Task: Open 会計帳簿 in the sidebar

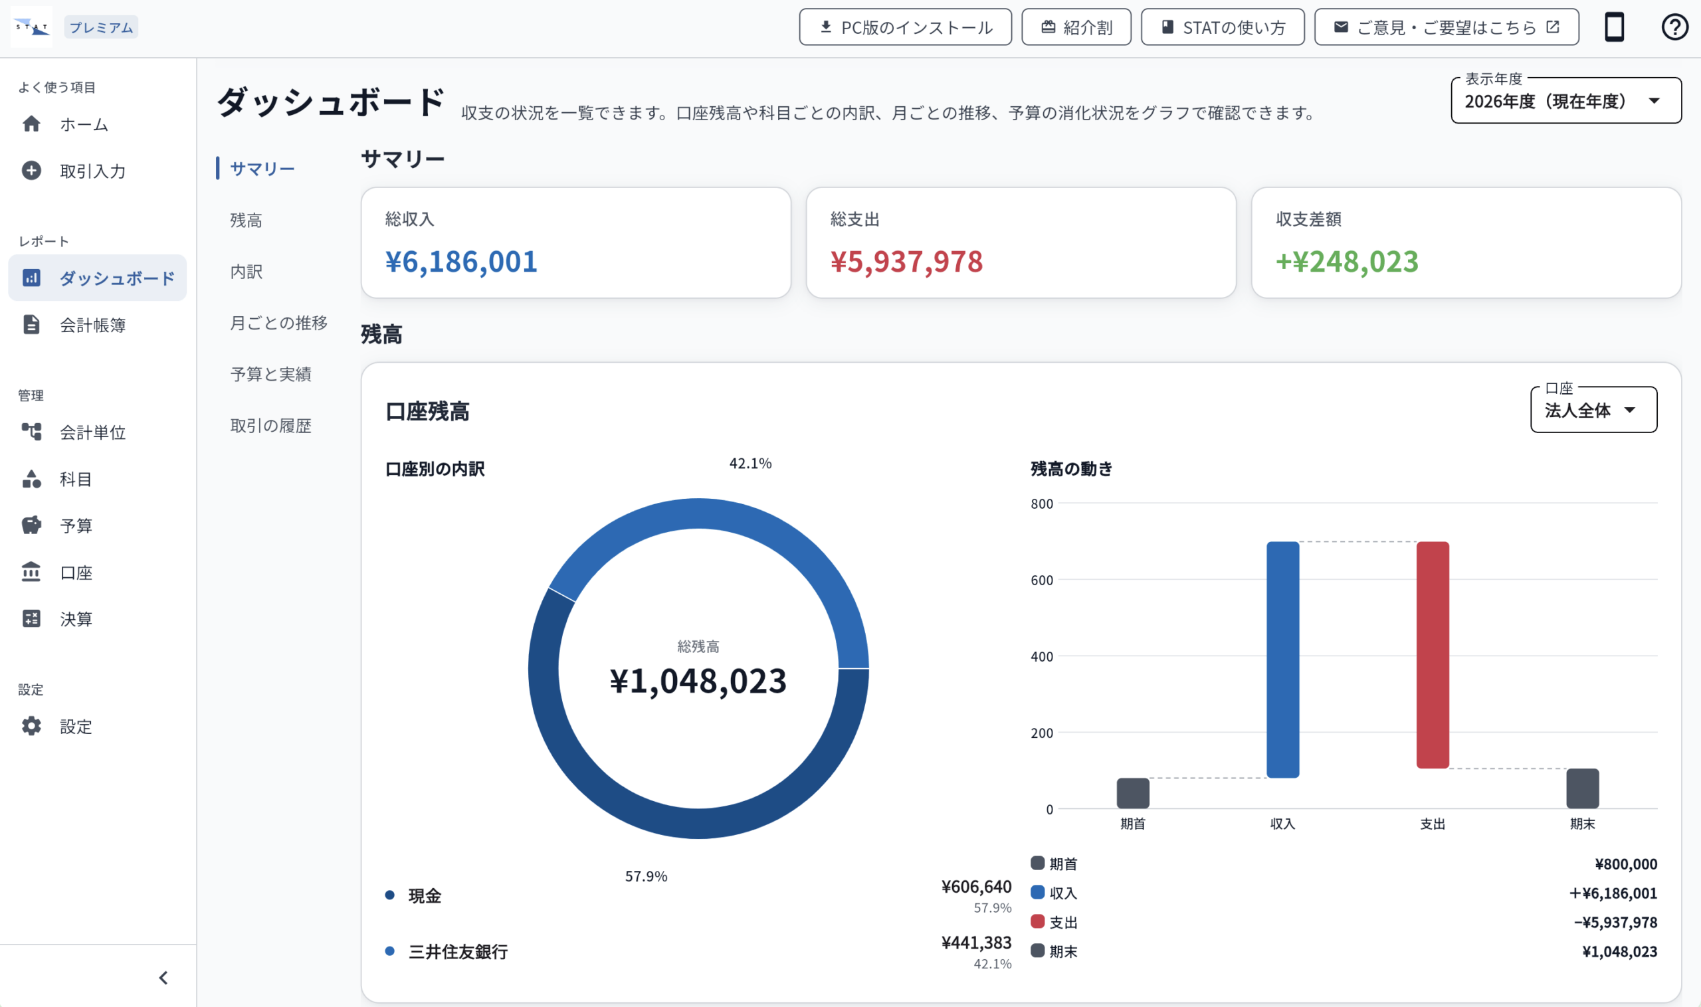Action: [x=97, y=324]
